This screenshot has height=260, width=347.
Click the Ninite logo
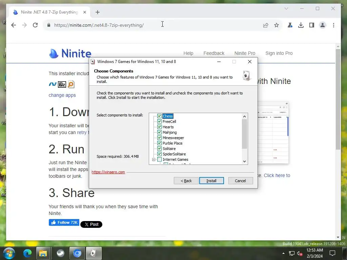pos(70,53)
